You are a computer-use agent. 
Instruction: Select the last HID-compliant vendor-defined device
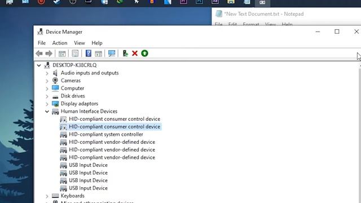click(112, 157)
